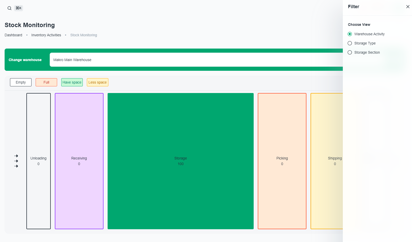Click the search magnifier icon
This screenshot has height=242, width=412.
click(x=9, y=8)
